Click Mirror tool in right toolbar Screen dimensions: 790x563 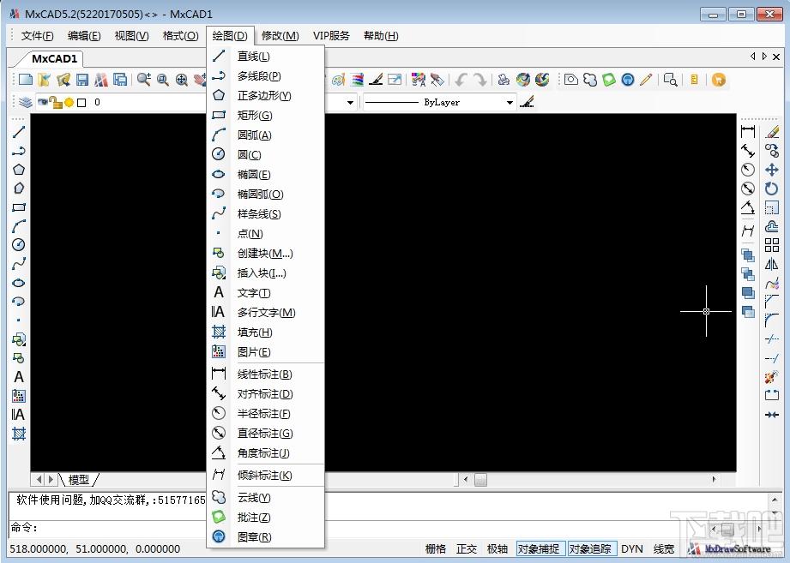(771, 264)
